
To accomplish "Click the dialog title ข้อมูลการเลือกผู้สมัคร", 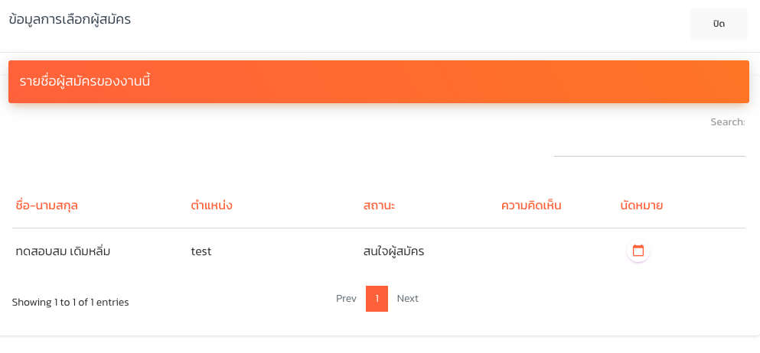I will click(x=70, y=20).
